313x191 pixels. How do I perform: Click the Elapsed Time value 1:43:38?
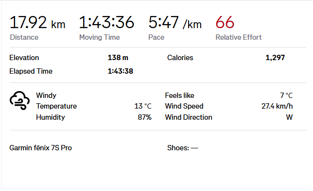tap(121, 71)
